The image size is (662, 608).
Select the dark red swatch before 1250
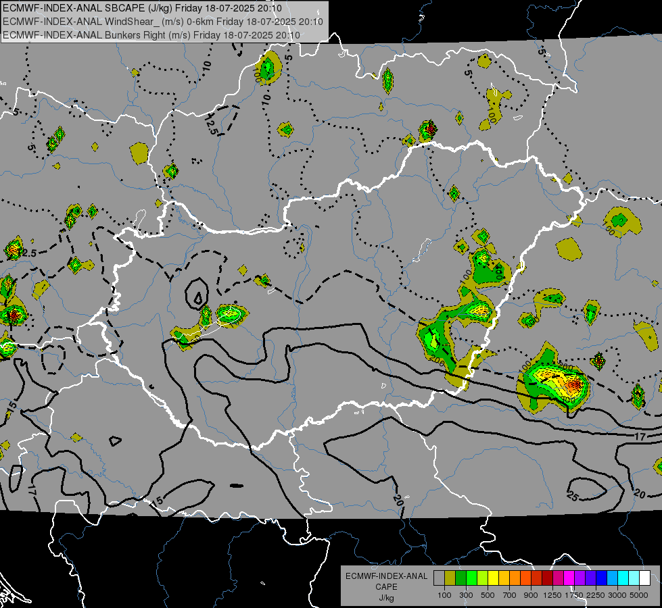click(548, 578)
